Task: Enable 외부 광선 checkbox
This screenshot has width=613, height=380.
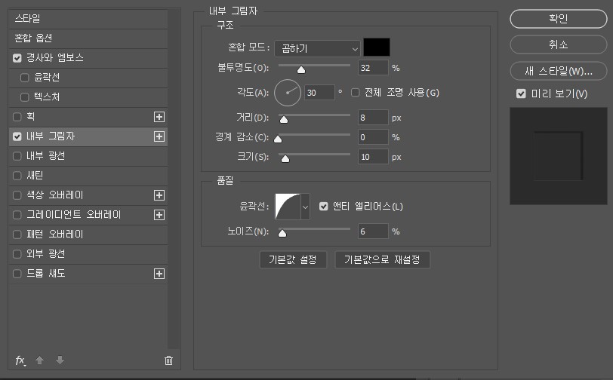Action: [17, 254]
